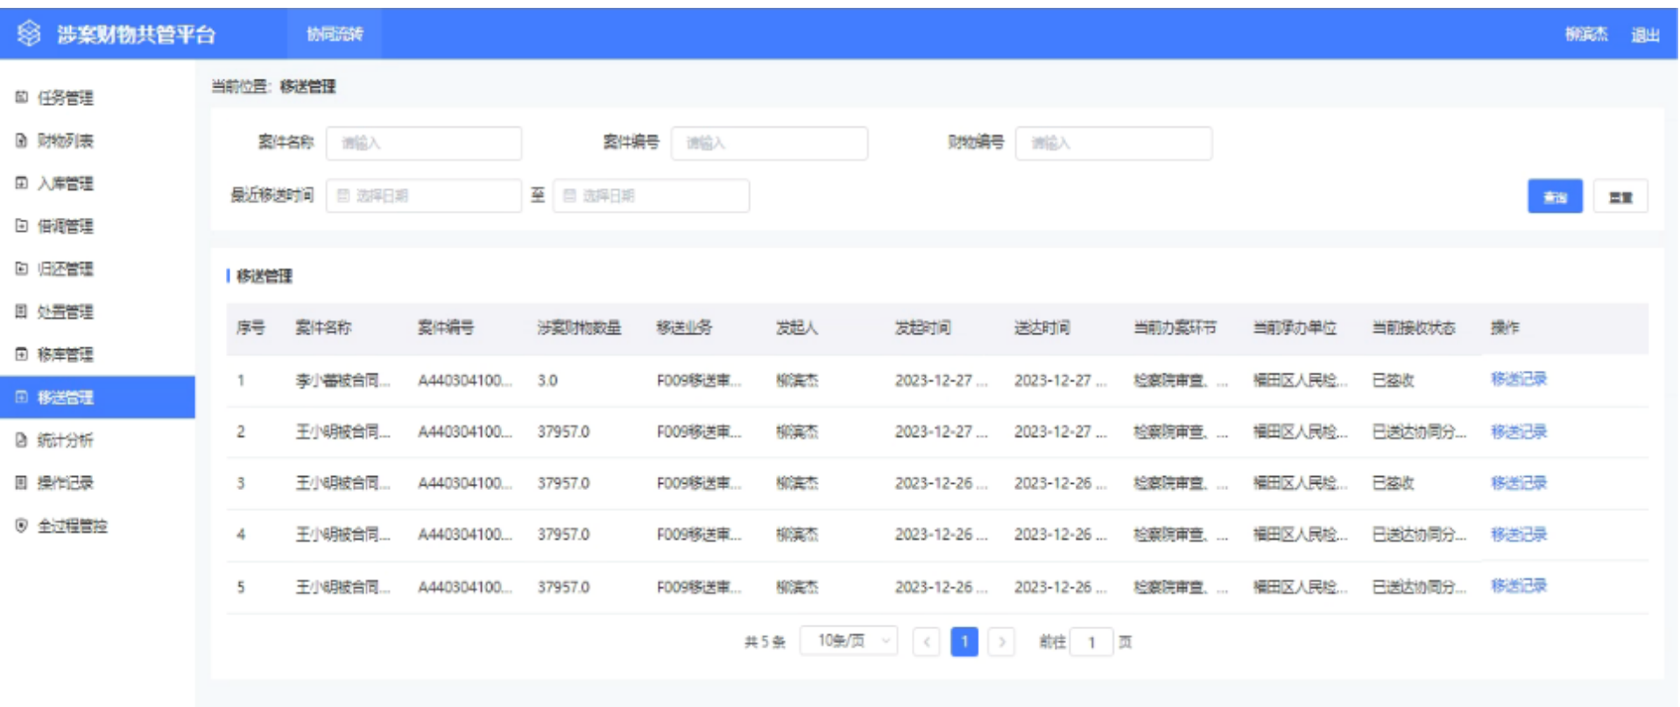Click the 全过程管控 shield icon

[x=22, y=525]
